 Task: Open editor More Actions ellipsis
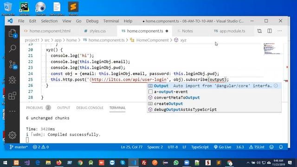tap(279, 31)
